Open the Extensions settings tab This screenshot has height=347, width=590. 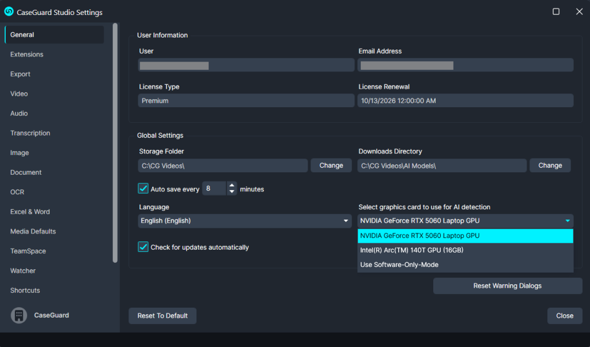click(x=27, y=54)
